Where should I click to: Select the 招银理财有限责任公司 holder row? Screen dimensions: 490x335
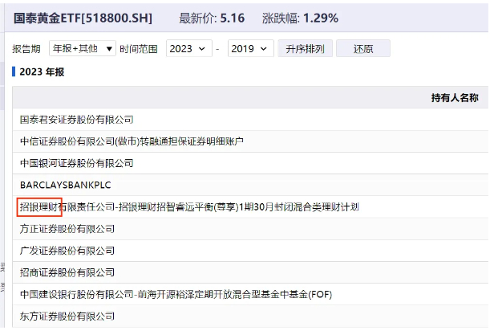pos(250,207)
